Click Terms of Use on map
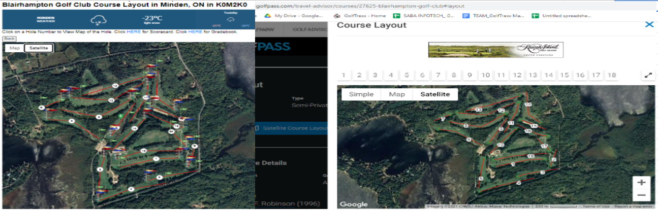Viewport: 658px width, 210px height. point(596,206)
